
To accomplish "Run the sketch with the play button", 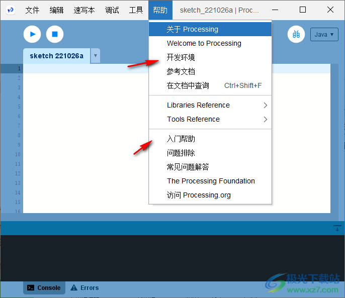I will click(x=32, y=34).
